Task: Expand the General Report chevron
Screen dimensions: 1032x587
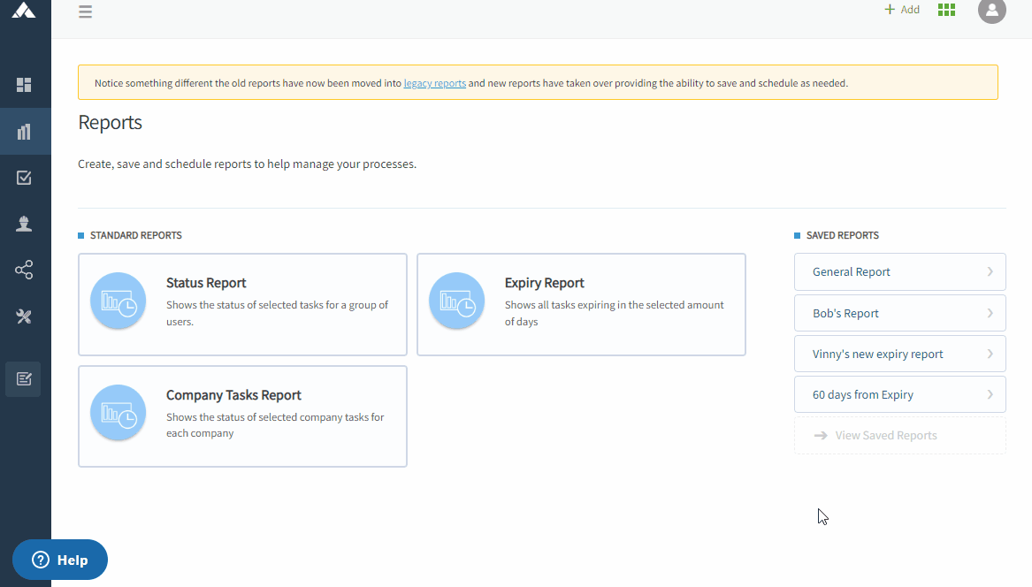Action: click(x=990, y=272)
